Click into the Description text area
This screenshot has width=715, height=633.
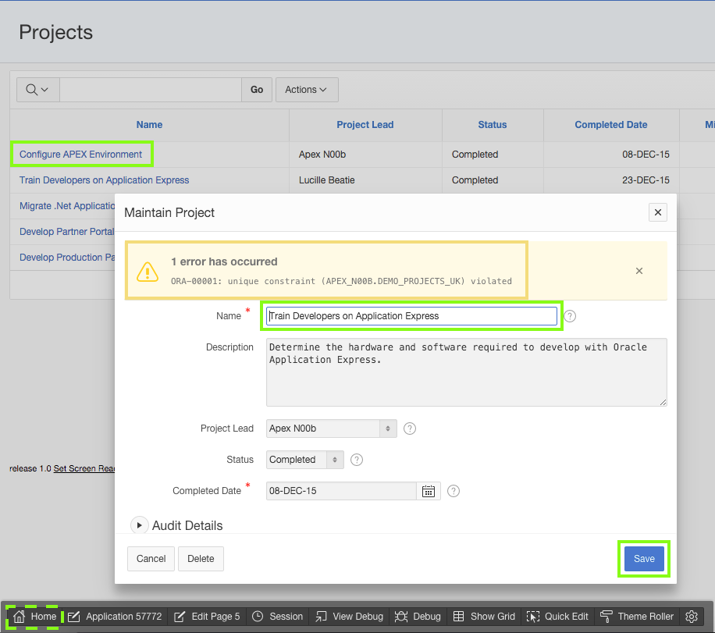click(466, 372)
